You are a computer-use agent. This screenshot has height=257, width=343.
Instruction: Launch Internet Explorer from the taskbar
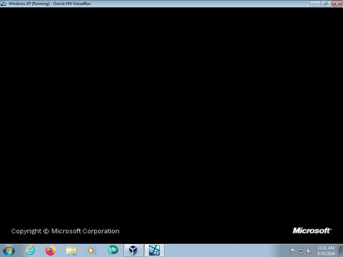click(x=30, y=250)
